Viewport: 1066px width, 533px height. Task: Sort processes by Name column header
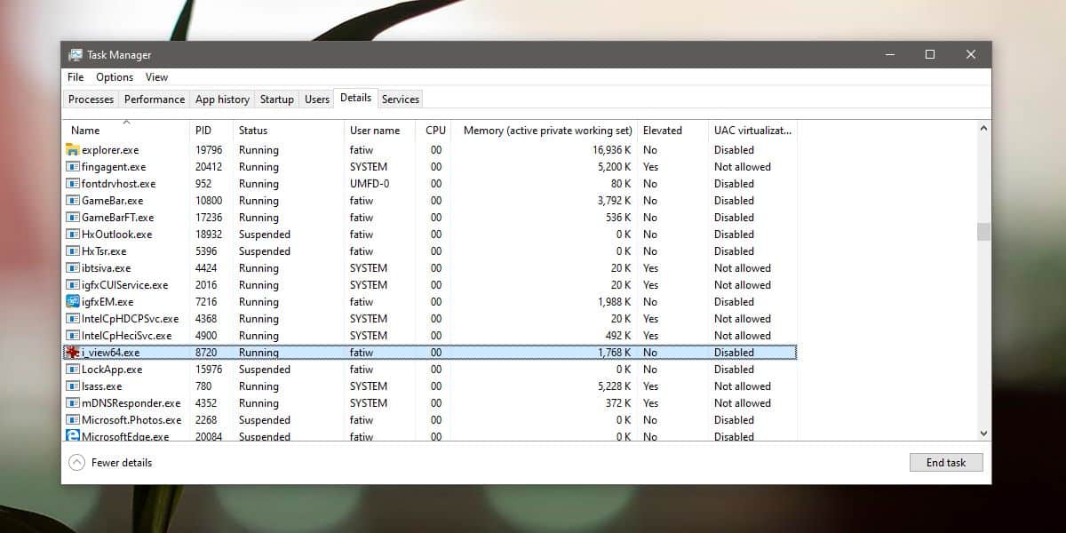pyautogui.click(x=126, y=131)
